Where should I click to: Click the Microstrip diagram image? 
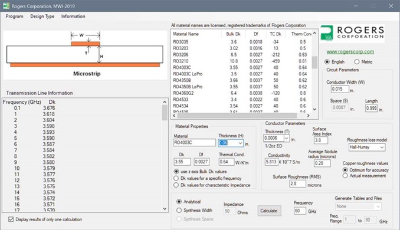coord(85,55)
